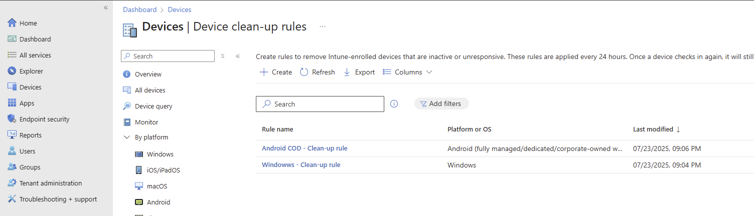
Task: Click the plus icon for Create
Action: (264, 72)
